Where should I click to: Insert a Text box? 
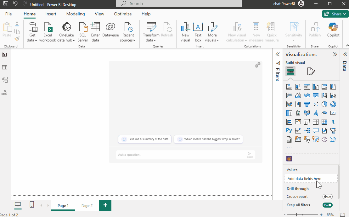pos(198,32)
